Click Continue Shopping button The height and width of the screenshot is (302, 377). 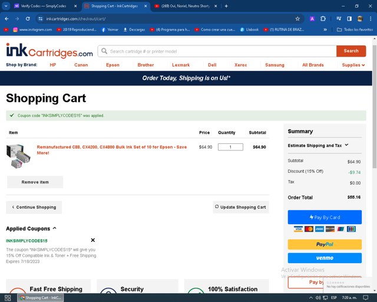pos(34,207)
